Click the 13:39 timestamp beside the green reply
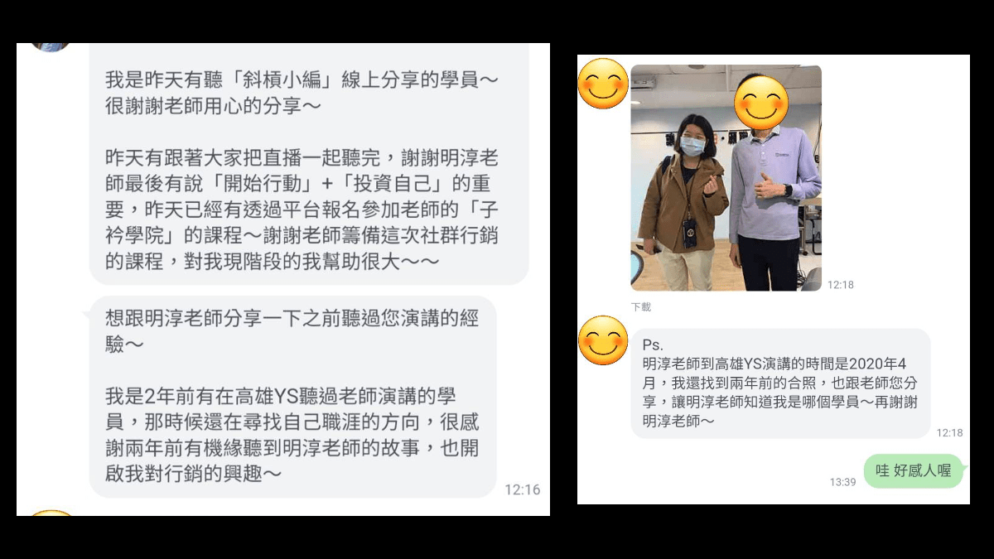Screen dimensions: 994x559 click(842, 482)
